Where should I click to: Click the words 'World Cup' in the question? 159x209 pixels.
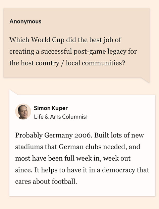[48, 40]
